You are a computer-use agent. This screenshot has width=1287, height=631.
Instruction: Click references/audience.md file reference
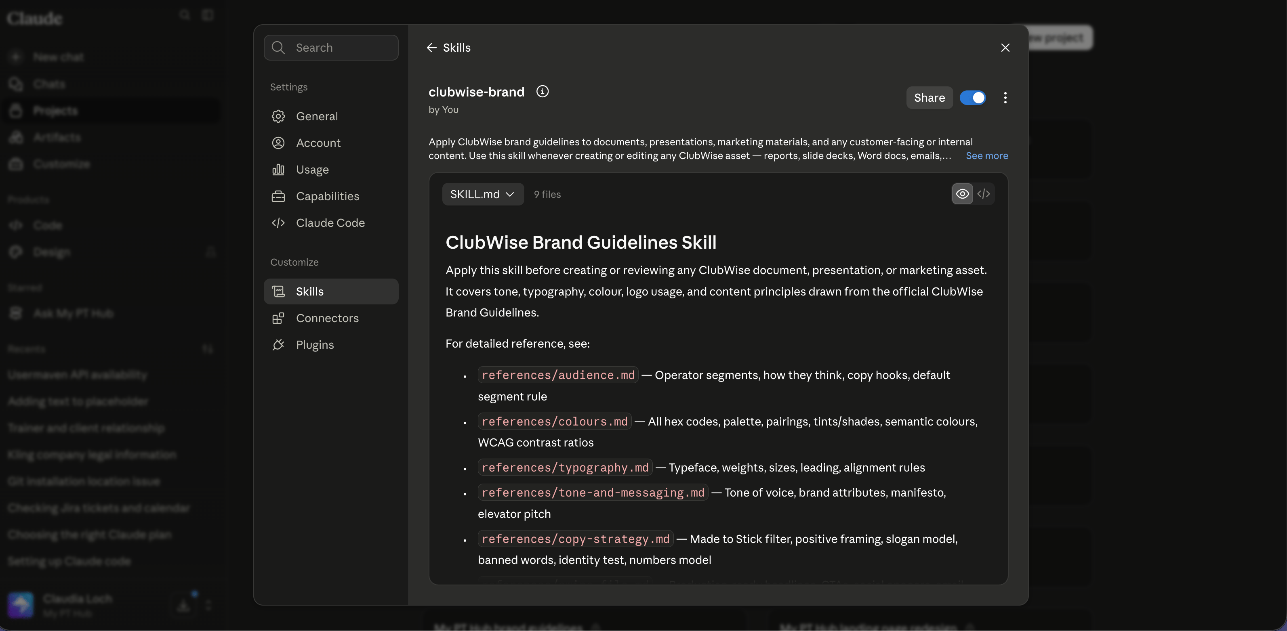click(x=558, y=375)
